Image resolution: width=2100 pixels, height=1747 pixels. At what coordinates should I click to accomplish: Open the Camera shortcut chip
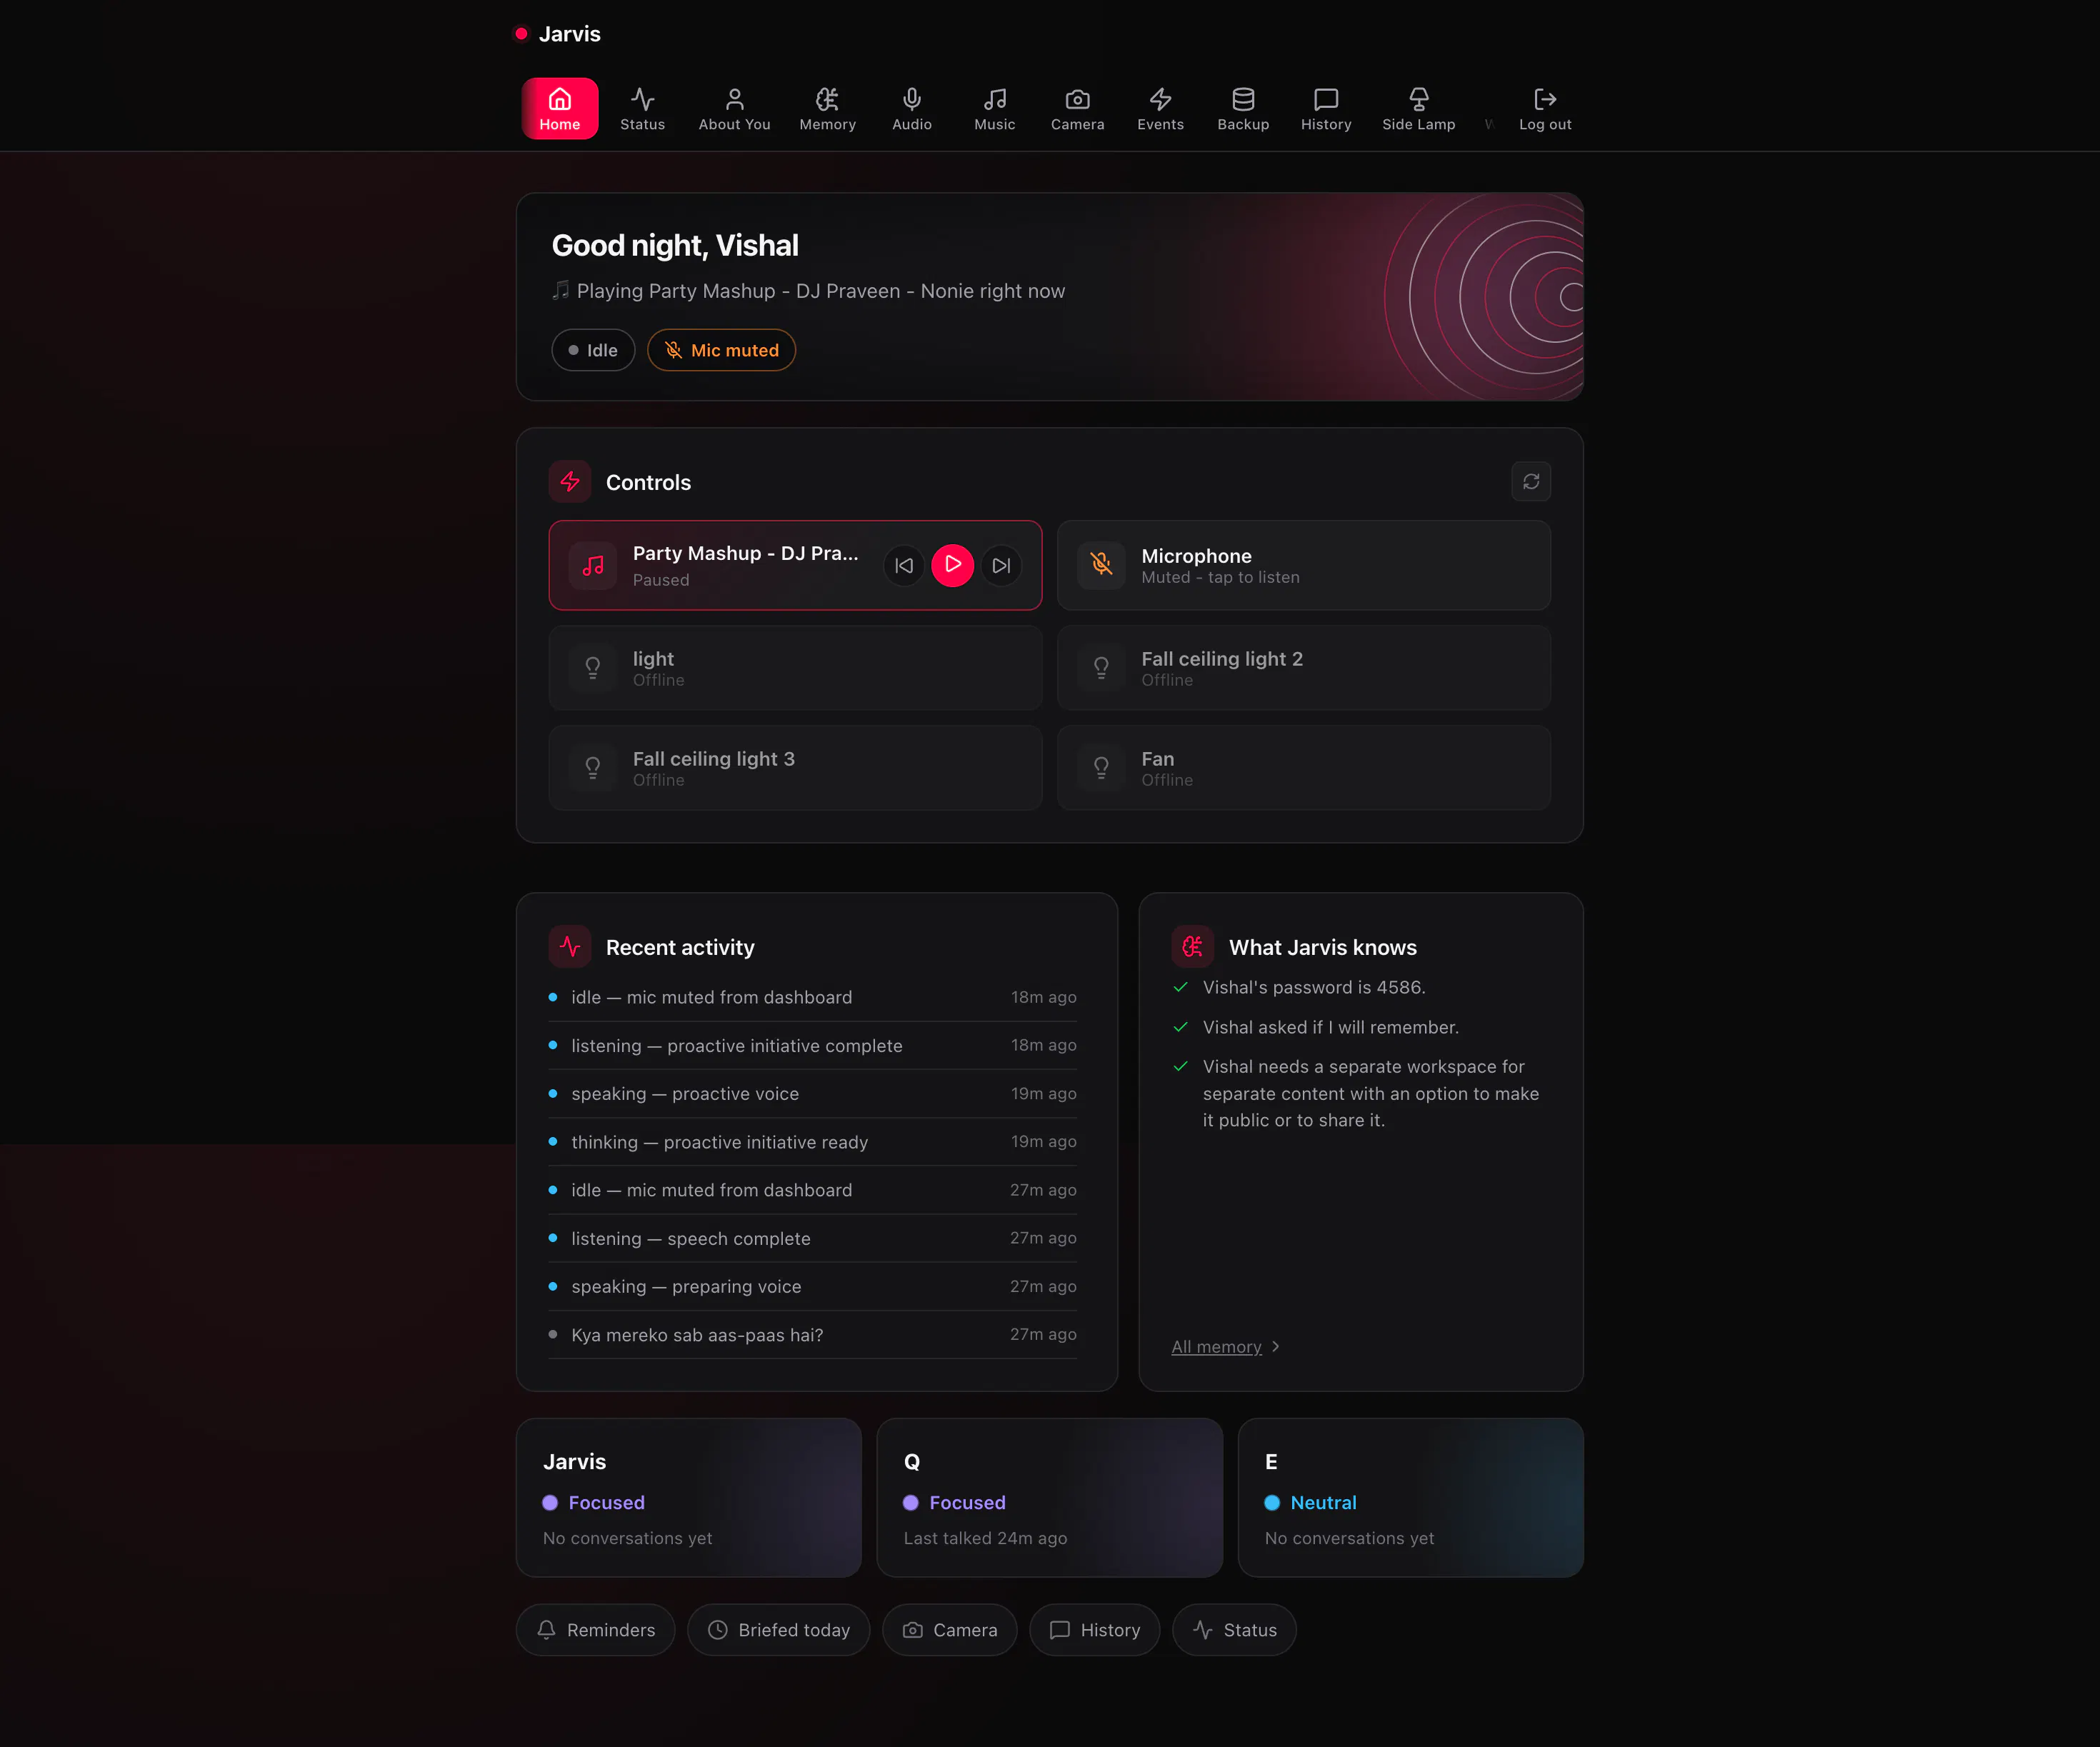[949, 1630]
